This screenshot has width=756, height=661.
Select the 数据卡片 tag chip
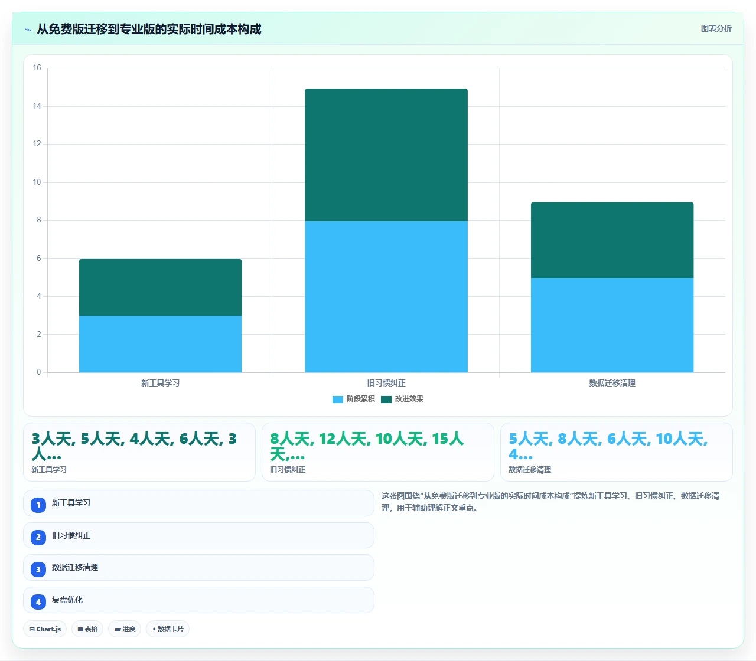point(168,629)
